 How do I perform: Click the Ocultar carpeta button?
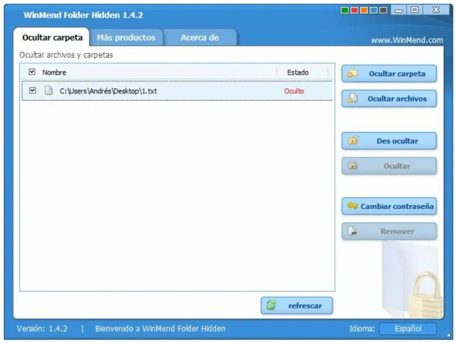coord(389,74)
